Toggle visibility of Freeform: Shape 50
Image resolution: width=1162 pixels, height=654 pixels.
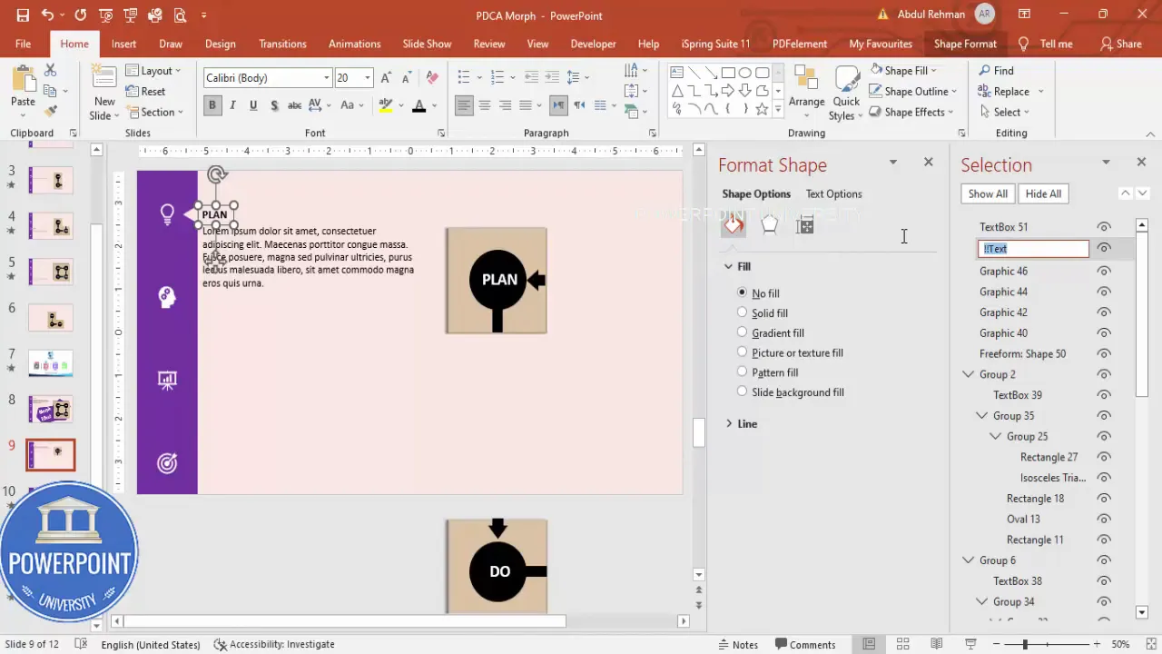(x=1104, y=353)
